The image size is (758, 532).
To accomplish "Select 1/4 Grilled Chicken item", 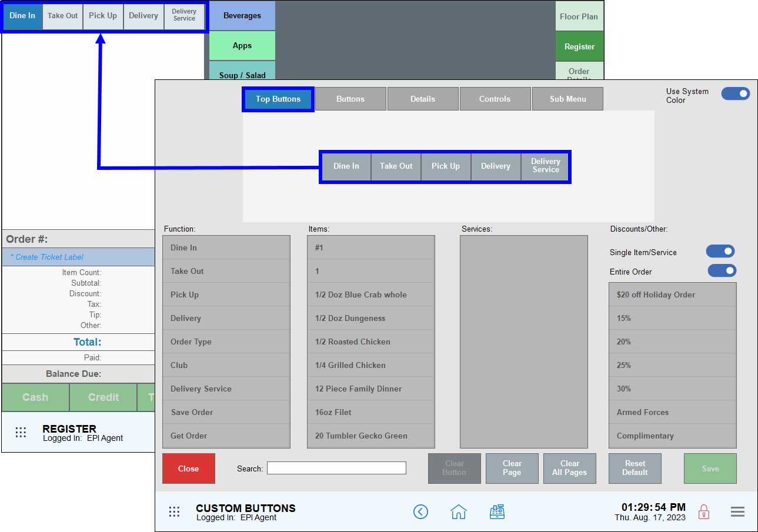I will coord(371,365).
